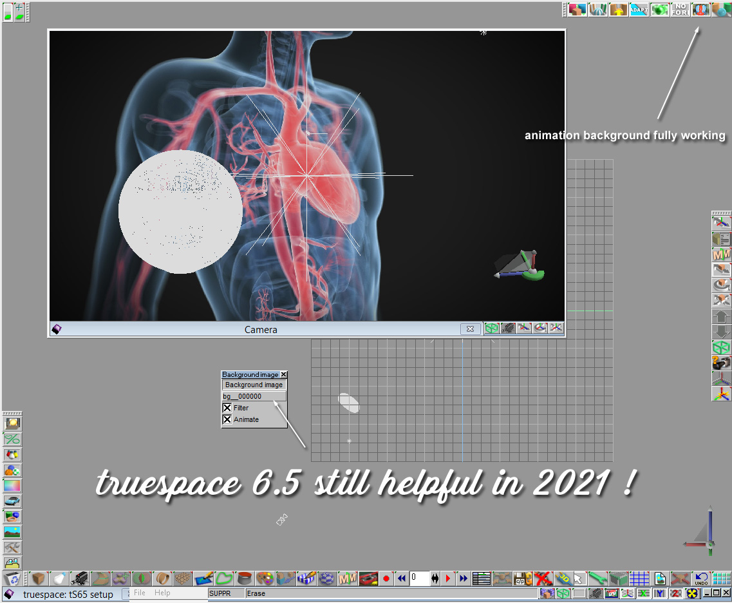Image resolution: width=732 pixels, height=603 pixels.
Task: Close the Camera view window
Action: click(470, 329)
